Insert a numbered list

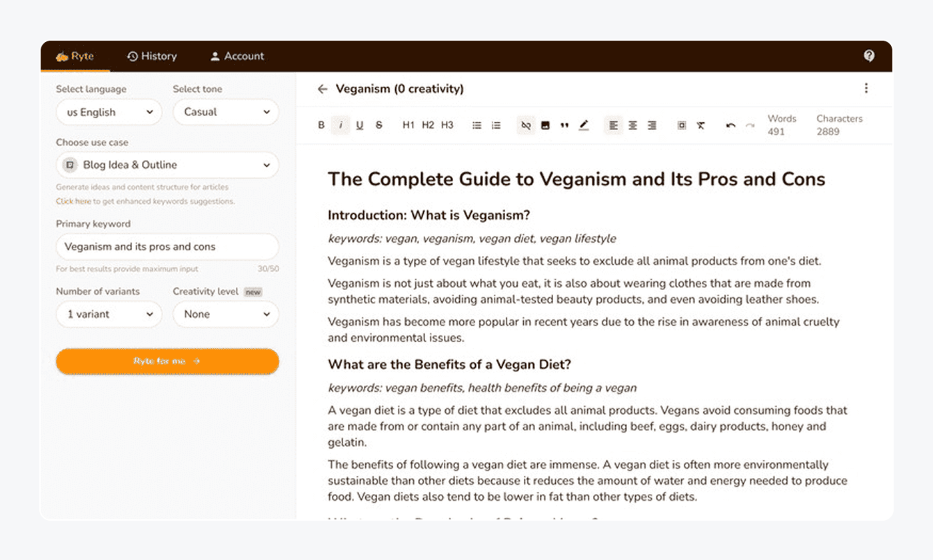[496, 125]
